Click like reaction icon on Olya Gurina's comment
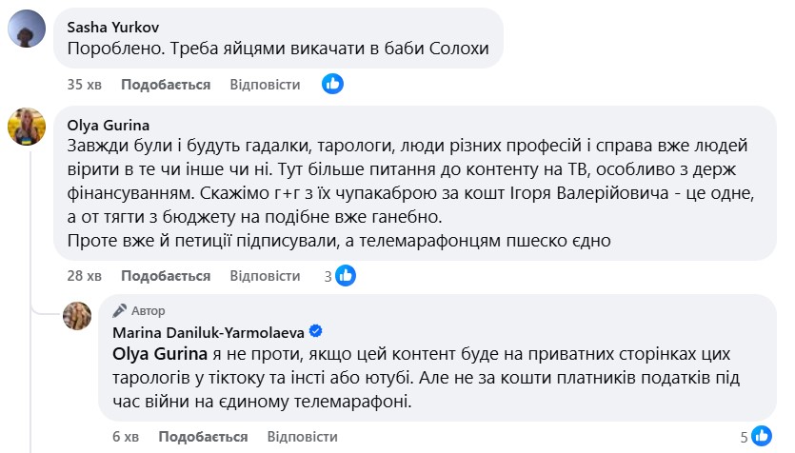795x453 pixels. pos(346,276)
